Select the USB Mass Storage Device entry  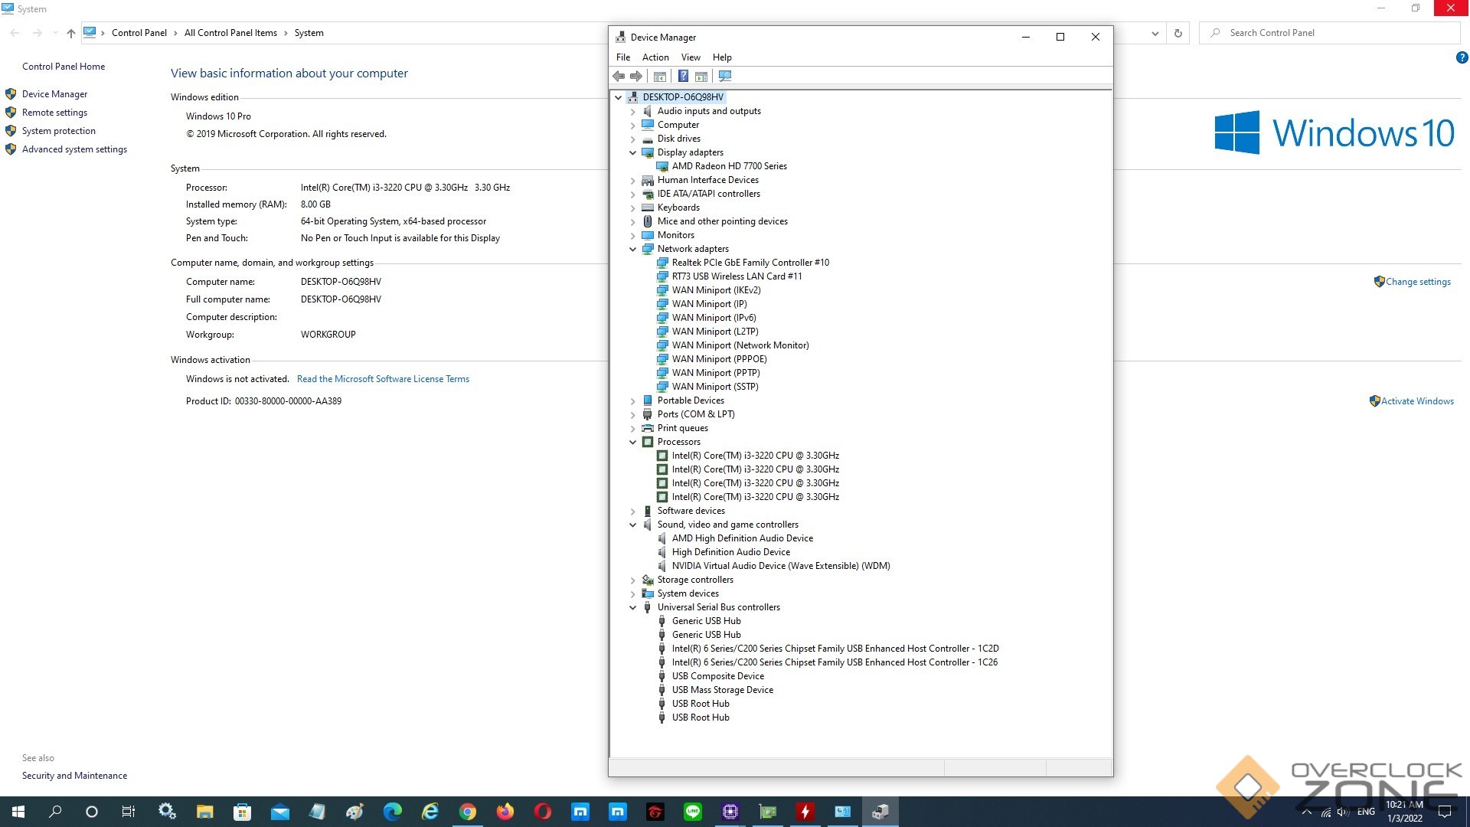point(722,690)
